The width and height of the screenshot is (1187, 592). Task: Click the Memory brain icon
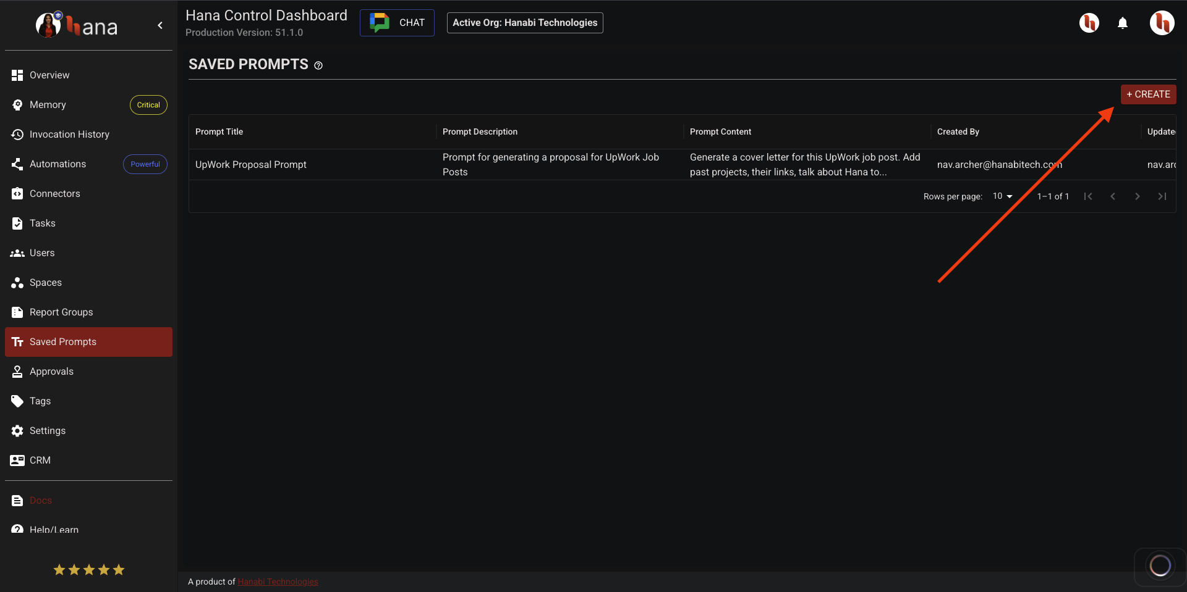pyautogui.click(x=17, y=105)
